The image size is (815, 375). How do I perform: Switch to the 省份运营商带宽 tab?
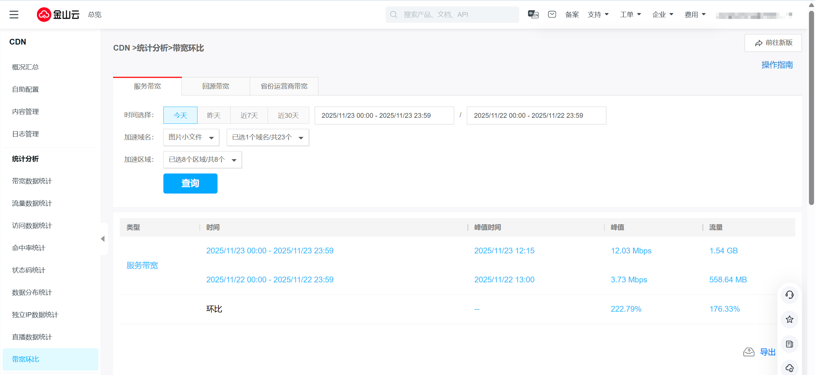[284, 86]
